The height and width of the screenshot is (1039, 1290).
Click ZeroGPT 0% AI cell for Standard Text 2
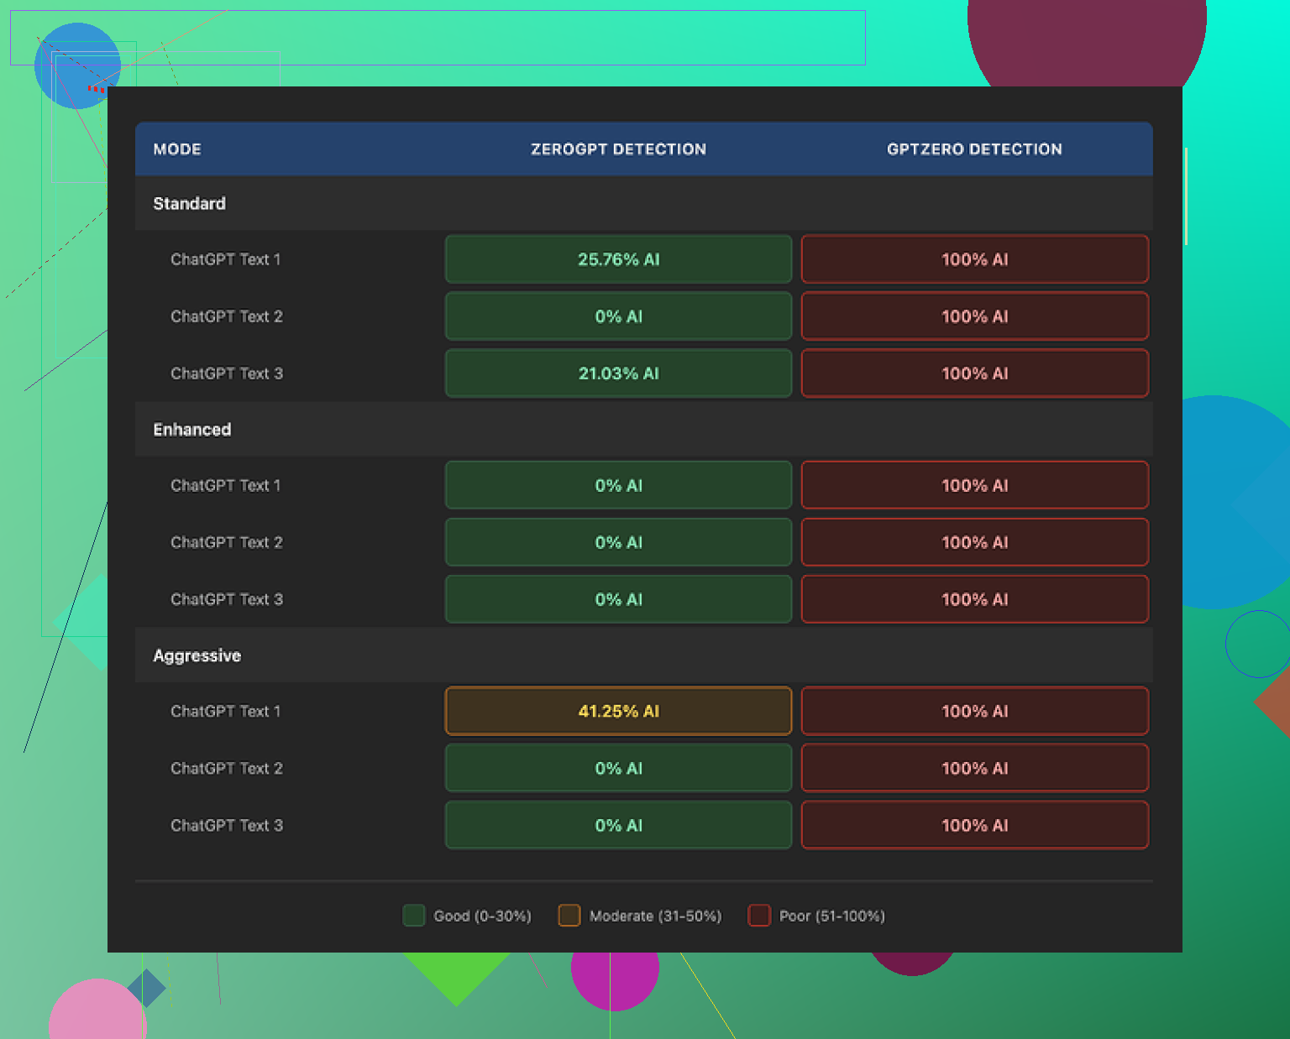point(618,316)
